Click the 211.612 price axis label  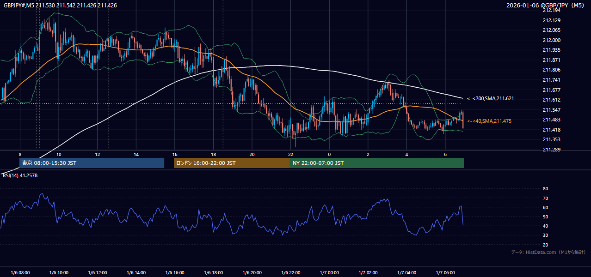point(551,100)
